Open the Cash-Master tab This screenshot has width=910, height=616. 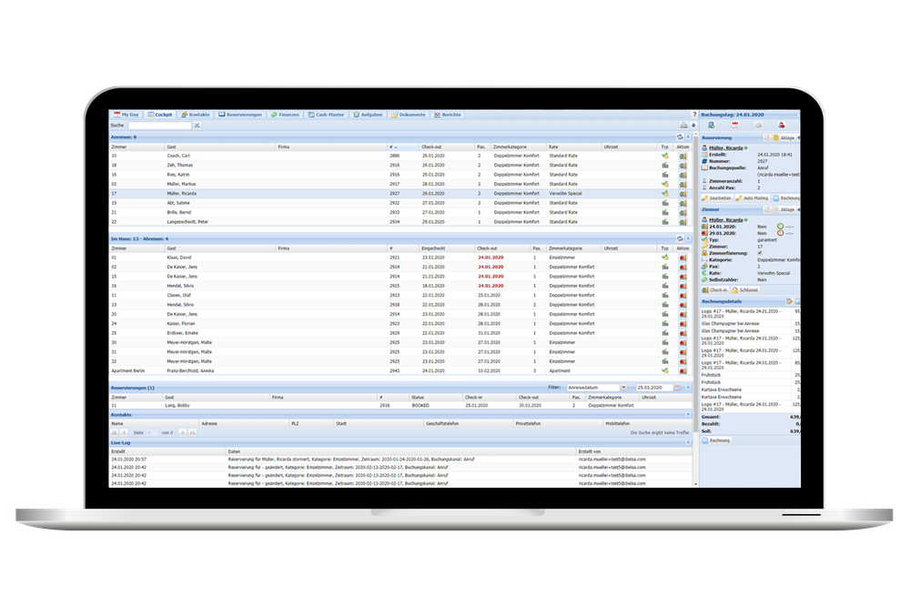(326, 115)
